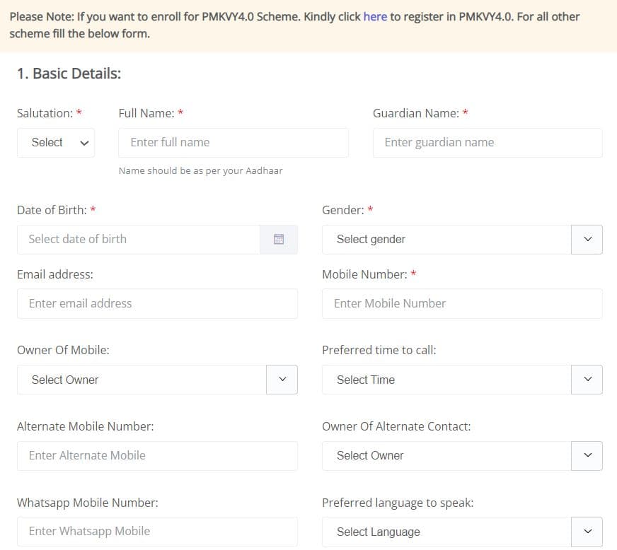Click the gender dropdown chevron arrow
Screen dimensions: 617x550
(x=587, y=240)
